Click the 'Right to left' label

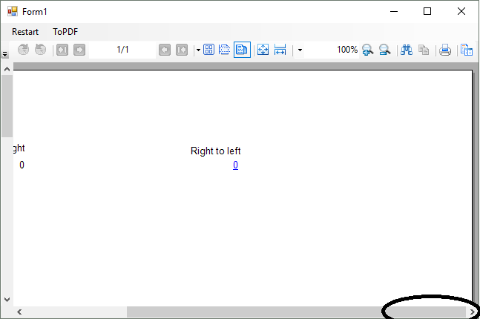point(215,151)
